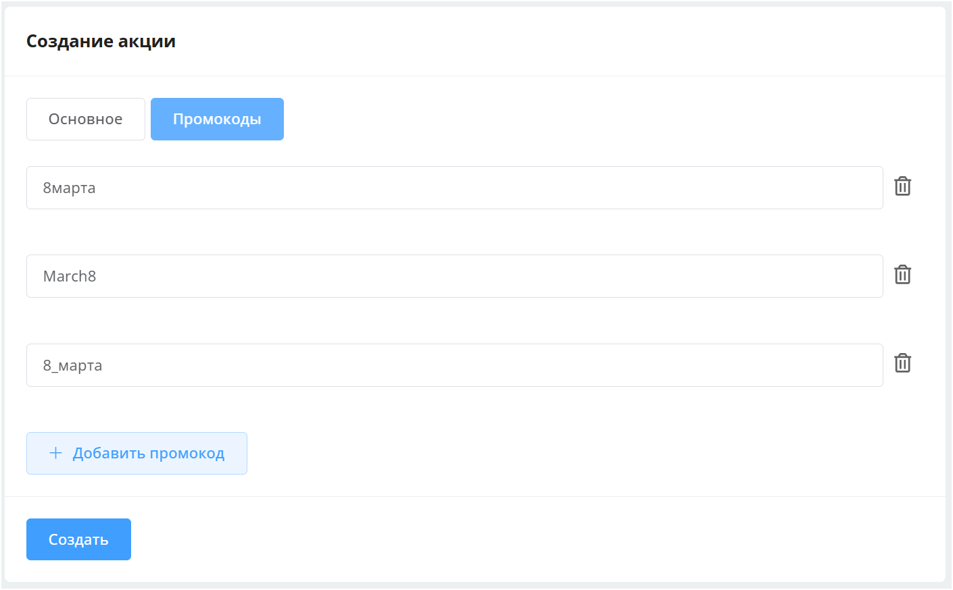Delete the 8марта promo code
Image resolution: width=953 pixels, height=590 pixels.
pos(902,186)
